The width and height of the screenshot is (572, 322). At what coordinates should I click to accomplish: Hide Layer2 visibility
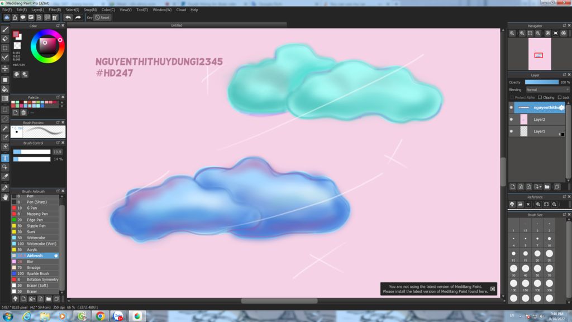[511, 120]
